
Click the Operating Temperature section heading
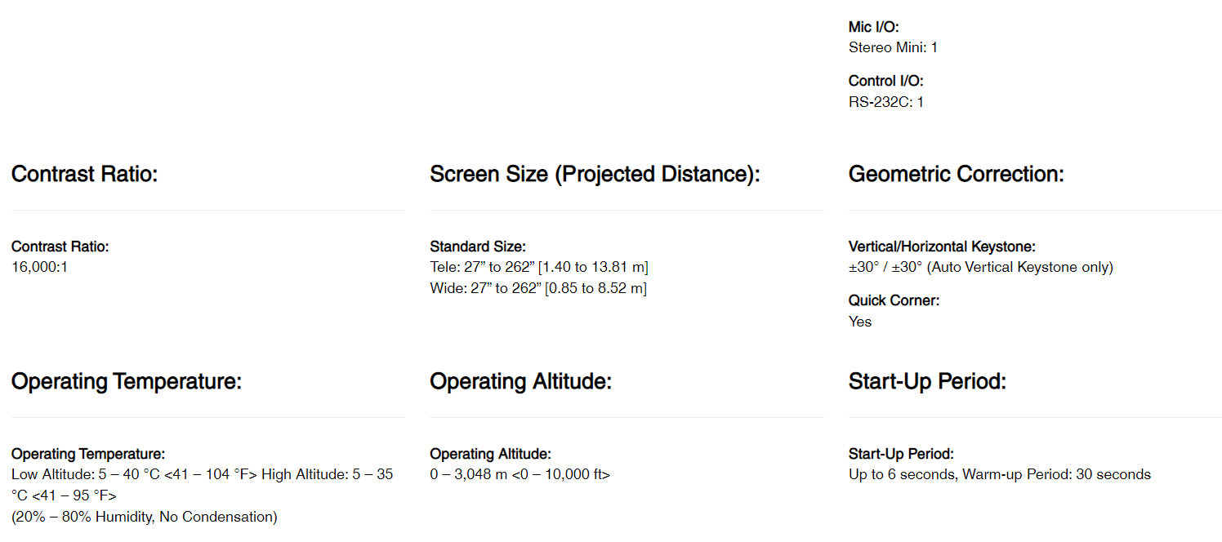coord(127,381)
